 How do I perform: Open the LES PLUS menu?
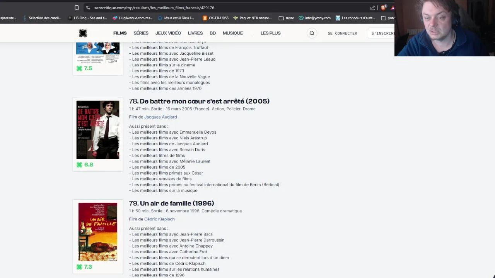click(271, 33)
